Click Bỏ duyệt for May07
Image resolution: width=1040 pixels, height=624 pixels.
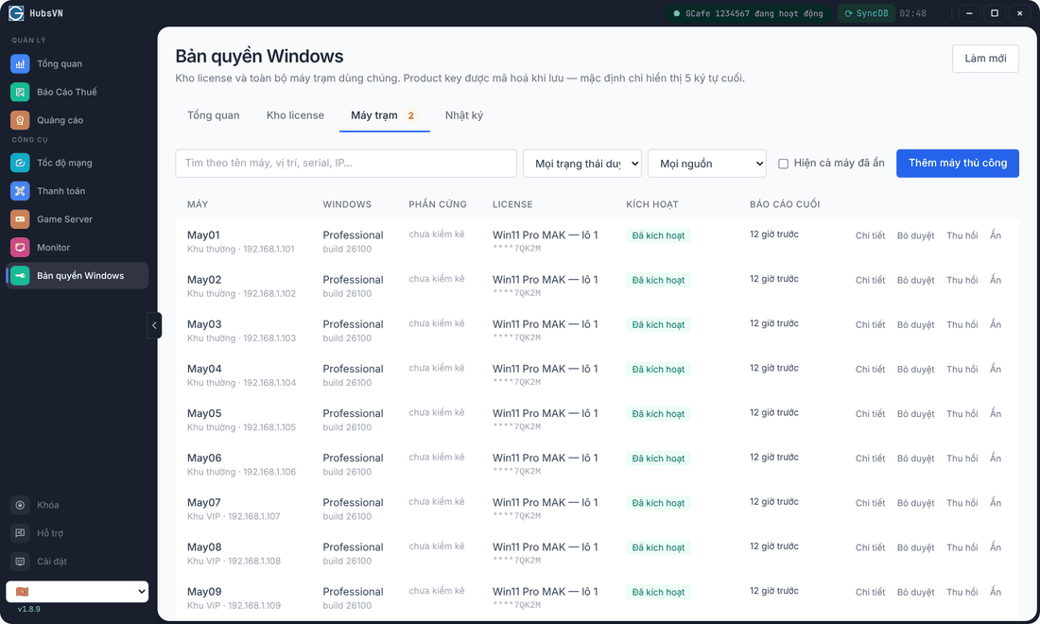(916, 503)
